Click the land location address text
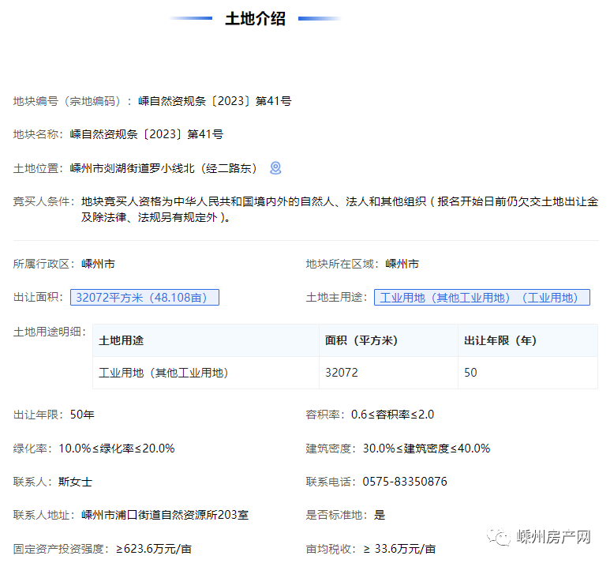This screenshot has width=610, height=563. [x=164, y=168]
